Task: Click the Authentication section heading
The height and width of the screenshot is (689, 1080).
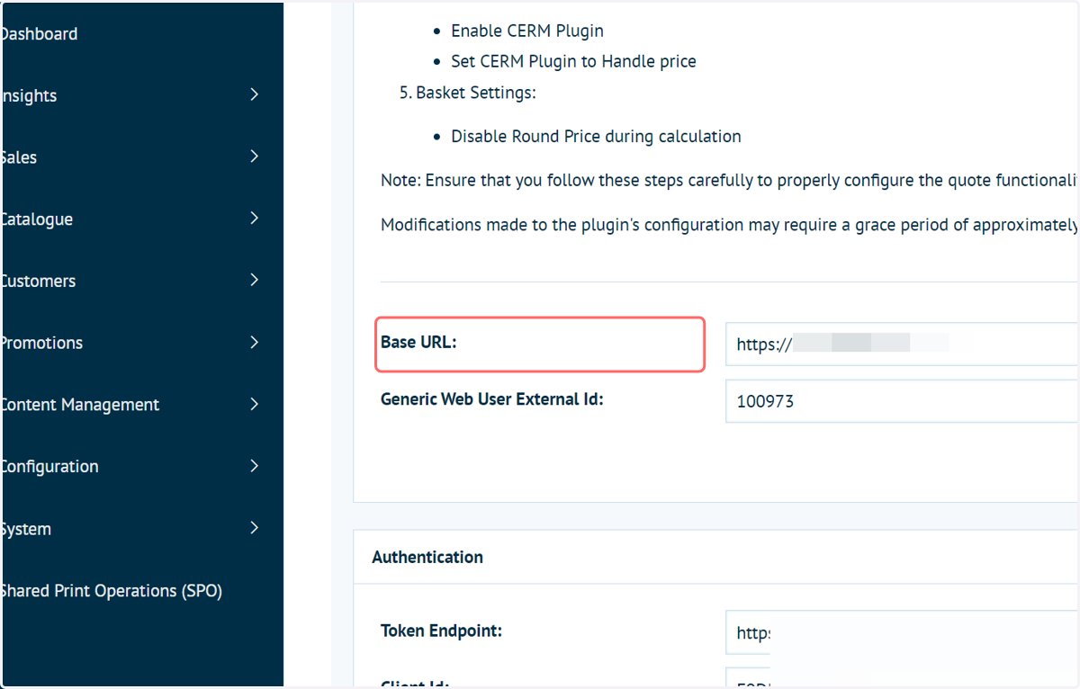Action: pos(427,557)
